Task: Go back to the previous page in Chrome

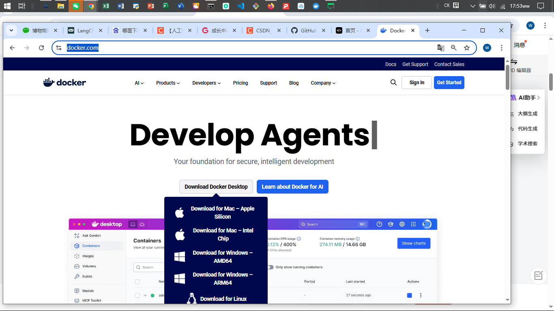Action: pos(12,48)
